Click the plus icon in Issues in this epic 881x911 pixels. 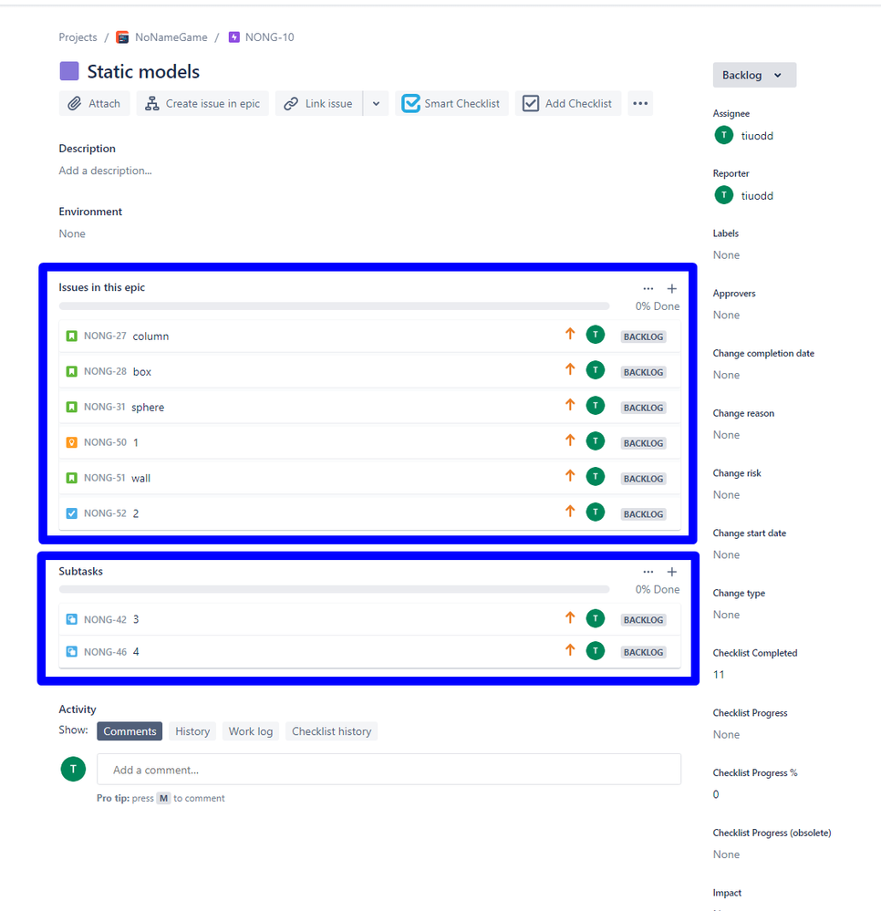[x=672, y=288]
